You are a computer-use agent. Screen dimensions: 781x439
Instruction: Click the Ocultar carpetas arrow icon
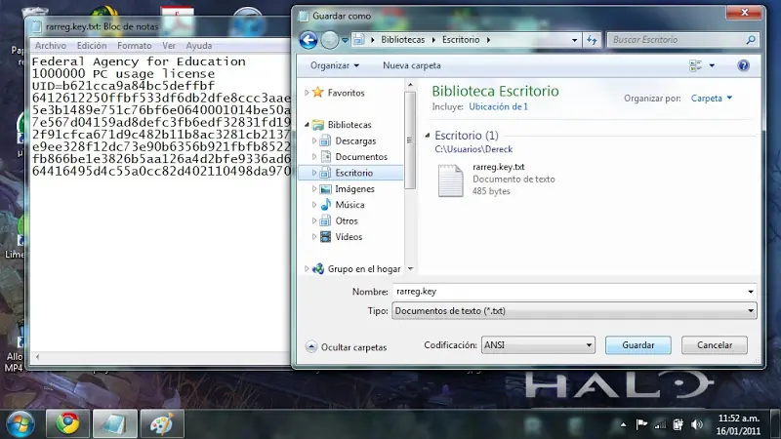(310, 347)
